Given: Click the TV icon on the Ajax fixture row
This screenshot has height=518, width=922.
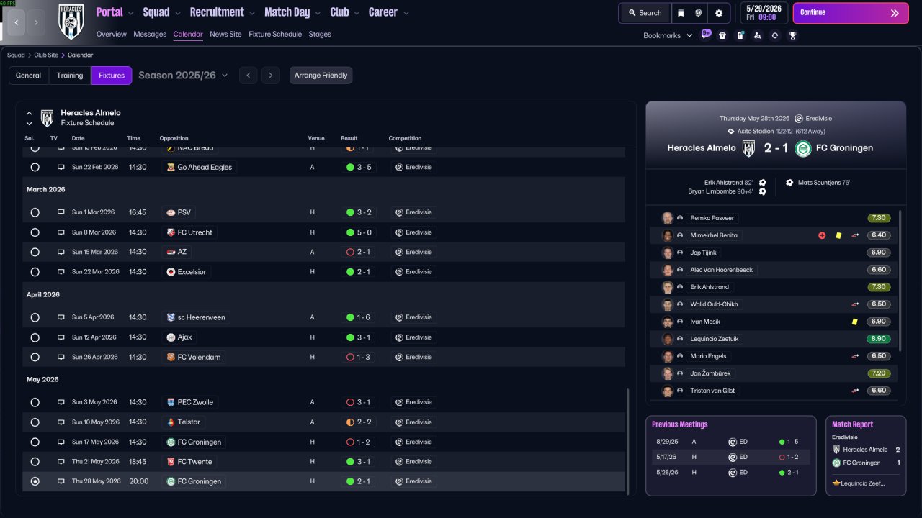Looking at the screenshot, I should tap(61, 337).
